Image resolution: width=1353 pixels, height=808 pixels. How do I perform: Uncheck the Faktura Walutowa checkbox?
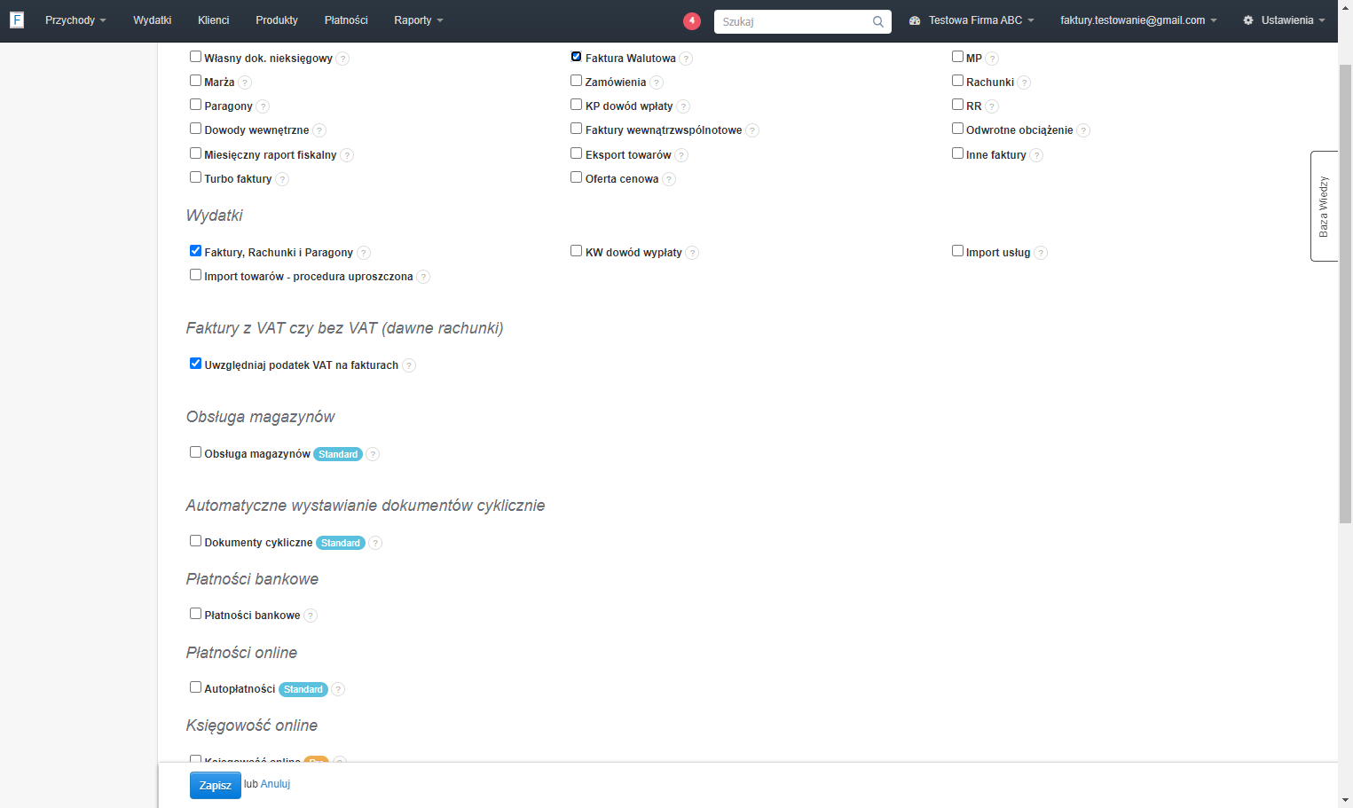click(576, 57)
